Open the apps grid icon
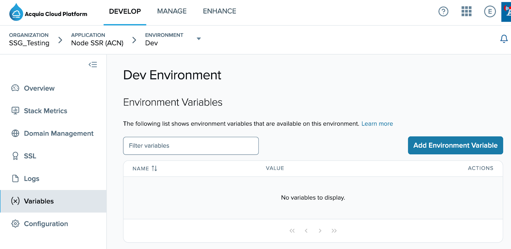The width and height of the screenshot is (511, 249). pyautogui.click(x=466, y=11)
